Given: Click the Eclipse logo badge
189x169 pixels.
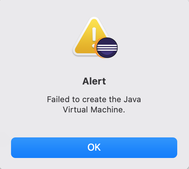Looking at the screenshot, I should tap(106, 48).
